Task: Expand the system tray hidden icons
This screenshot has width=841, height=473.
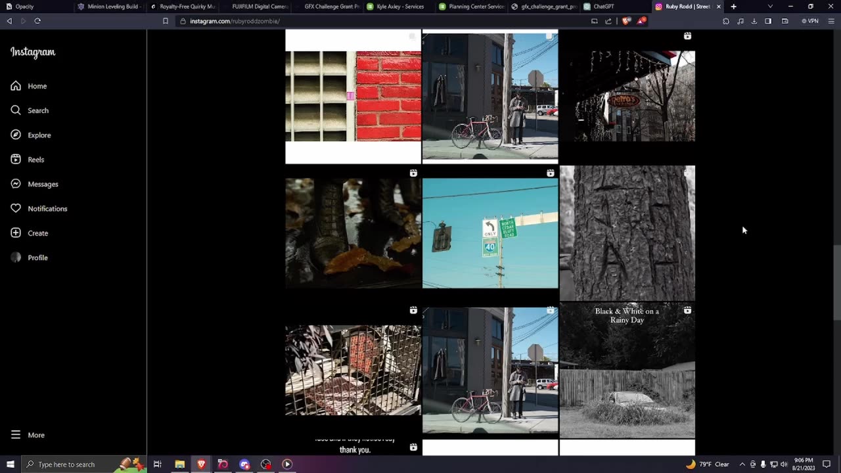Action: point(742,464)
